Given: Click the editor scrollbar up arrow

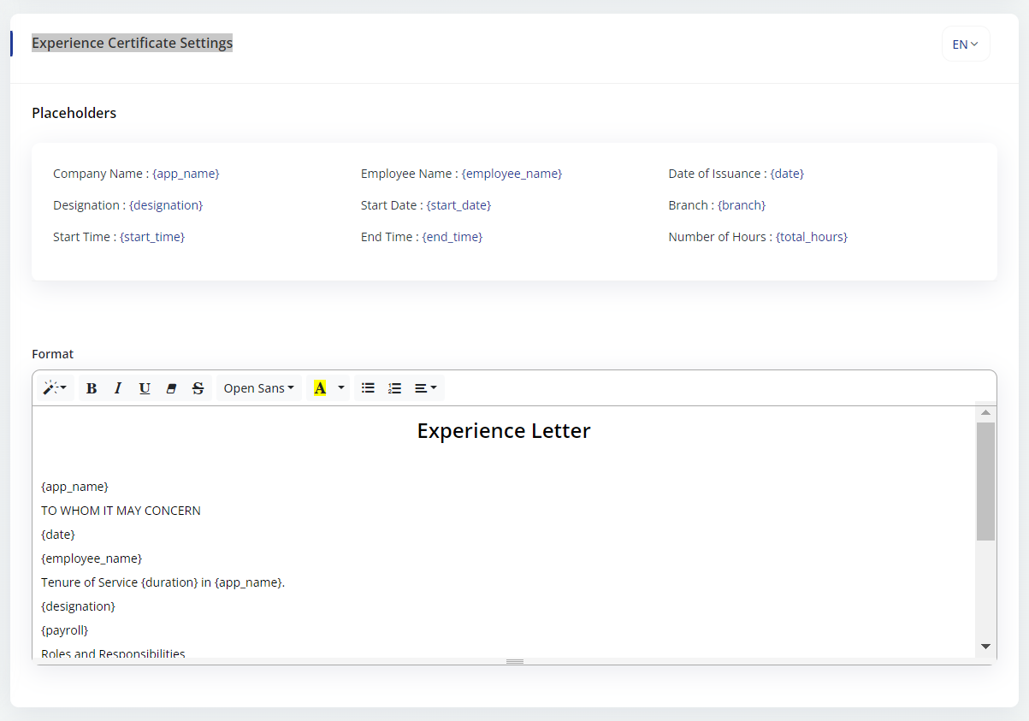Looking at the screenshot, I should pyautogui.click(x=985, y=413).
